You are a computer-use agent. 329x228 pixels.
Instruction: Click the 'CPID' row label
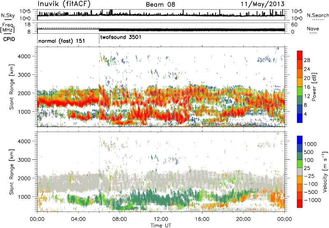click(9, 39)
